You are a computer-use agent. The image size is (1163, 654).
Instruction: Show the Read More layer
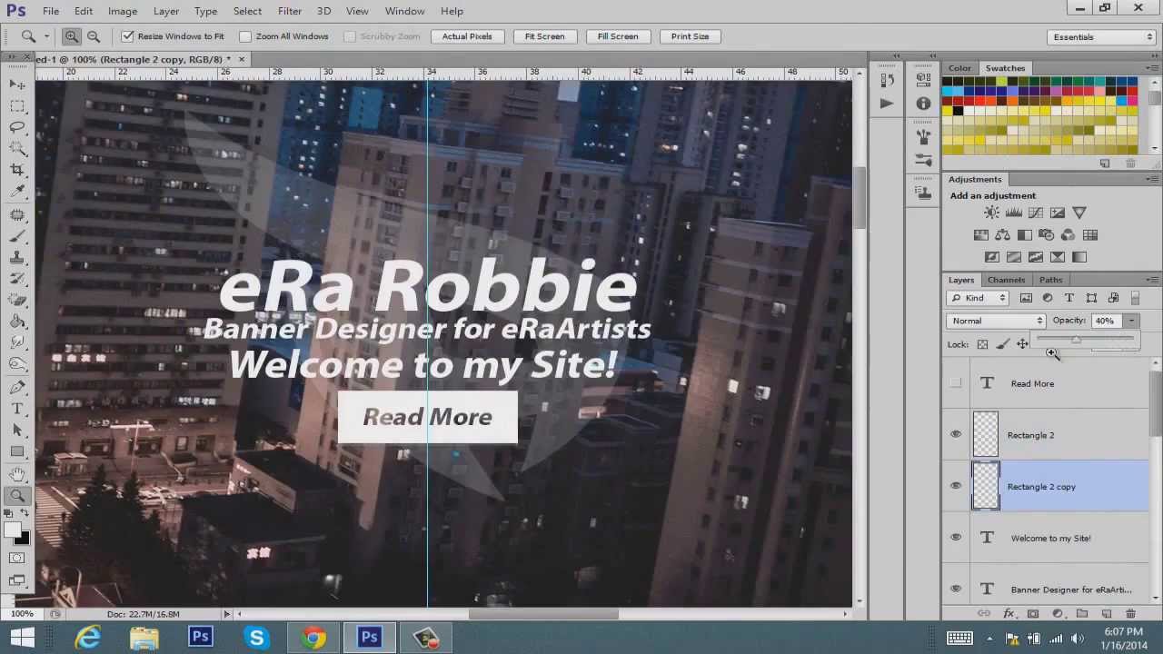click(955, 383)
